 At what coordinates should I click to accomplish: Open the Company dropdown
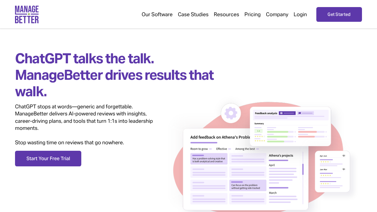277,14
